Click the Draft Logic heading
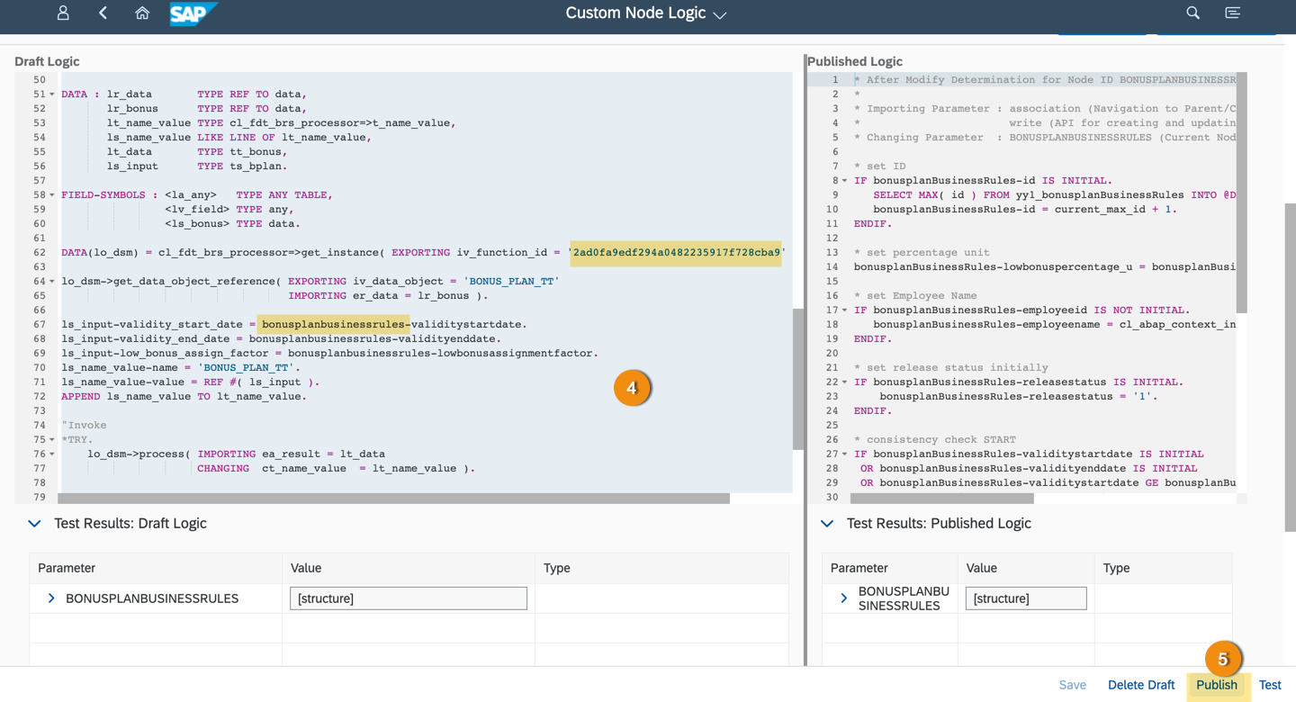 [47, 61]
